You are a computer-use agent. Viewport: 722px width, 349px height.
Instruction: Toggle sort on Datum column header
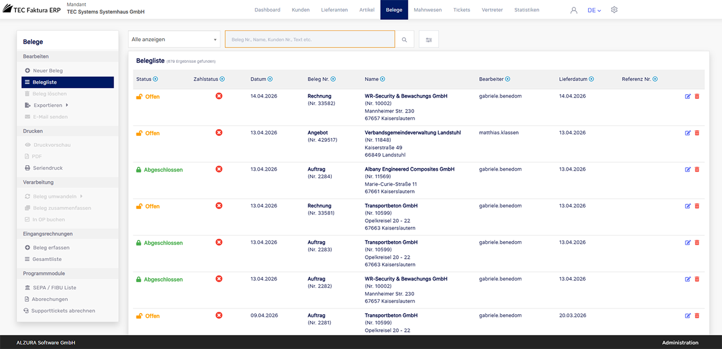(x=270, y=79)
